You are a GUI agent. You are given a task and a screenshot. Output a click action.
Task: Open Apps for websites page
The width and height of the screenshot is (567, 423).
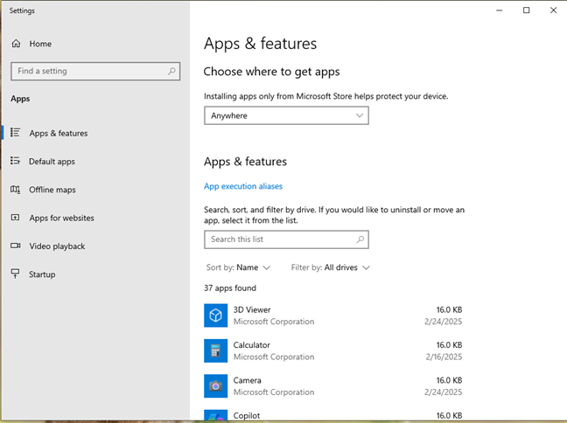(x=62, y=218)
